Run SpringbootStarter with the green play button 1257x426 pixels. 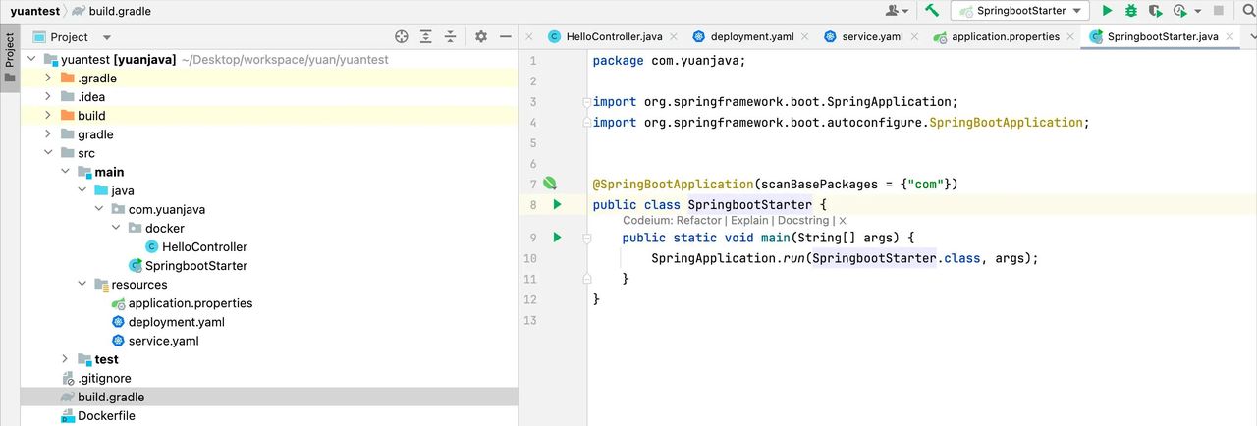click(1107, 11)
